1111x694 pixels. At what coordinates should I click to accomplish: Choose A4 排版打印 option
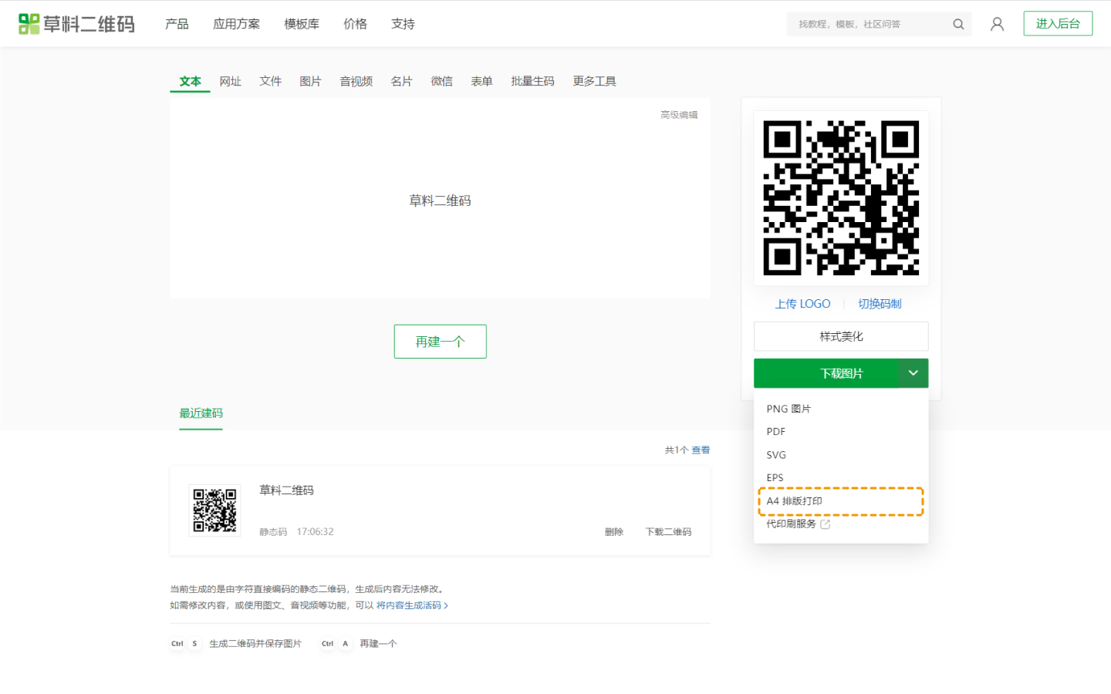pos(795,501)
